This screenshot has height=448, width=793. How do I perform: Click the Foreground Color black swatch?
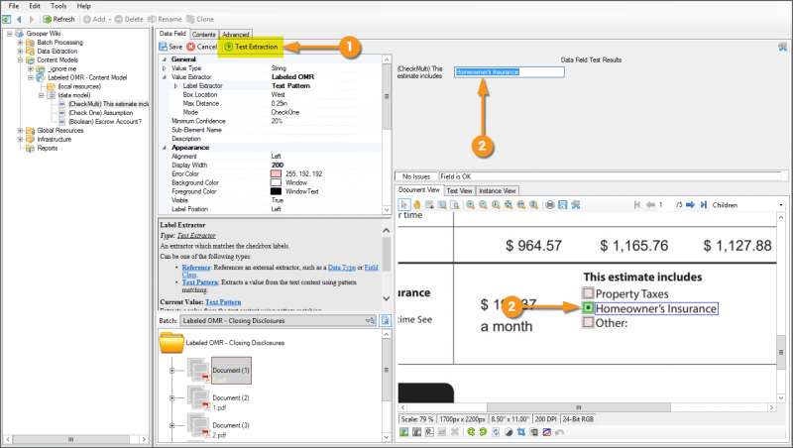(276, 191)
